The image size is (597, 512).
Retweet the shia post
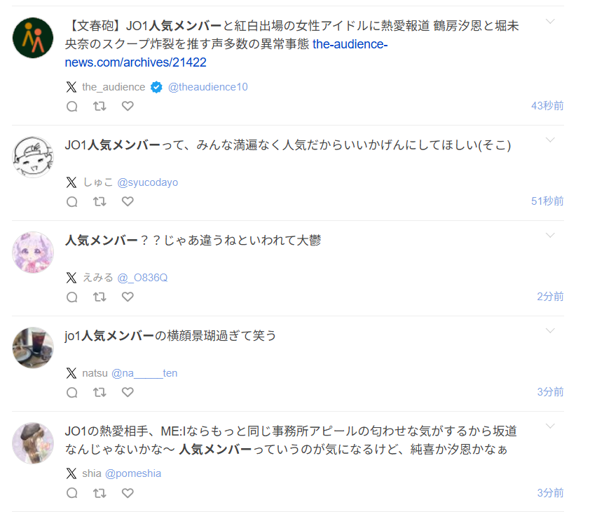[99, 493]
